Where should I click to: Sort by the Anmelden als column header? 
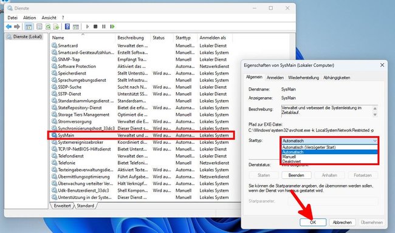click(x=215, y=38)
